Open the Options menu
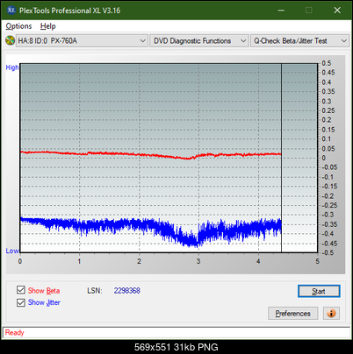The height and width of the screenshot is (354, 353). coord(18,26)
